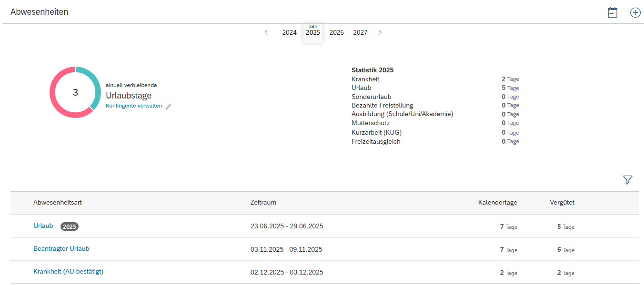Open the table filter funnel icon
Screen dimensions: 644x285
tap(628, 180)
